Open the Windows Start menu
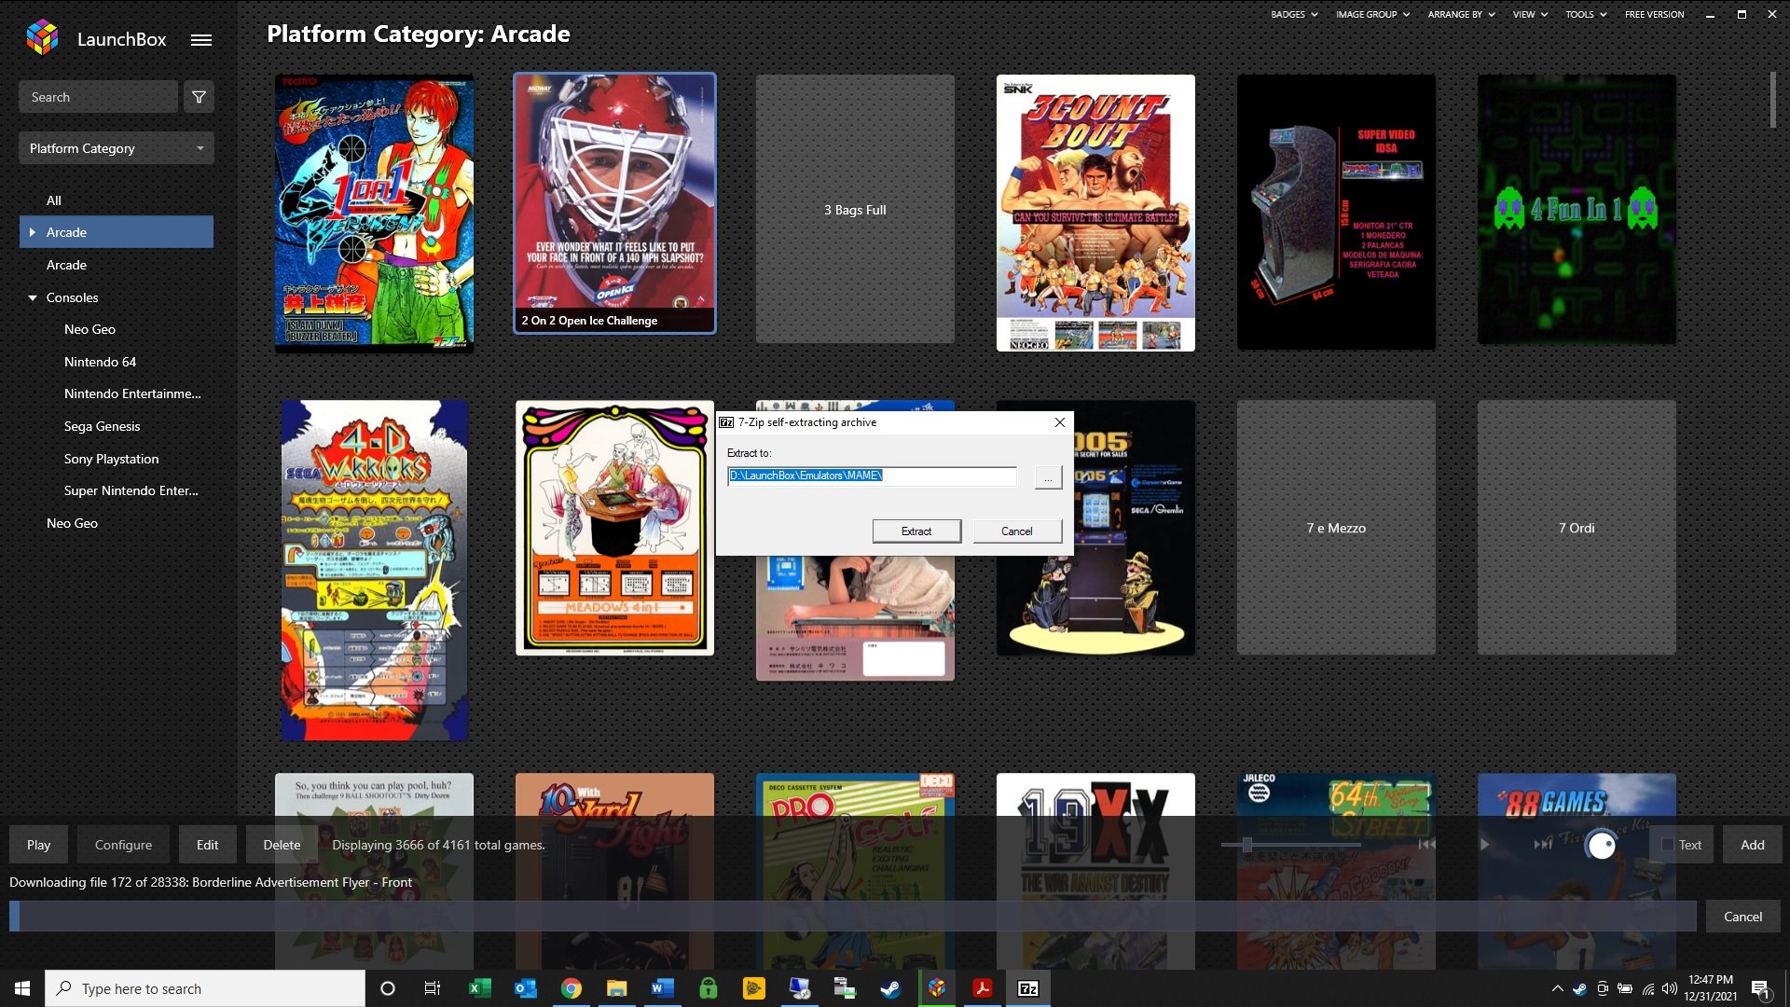This screenshot has width=1790, height=1007. (x=22, y=988)
